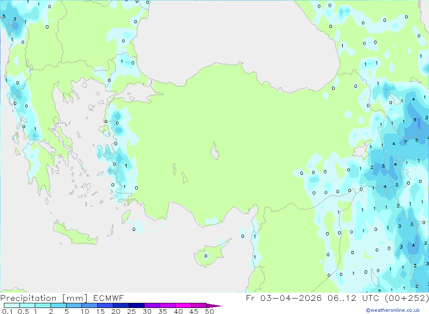This screenshot has width=429, height=314.
Task: Select the 20–25 mm dark blue swatch
Action: point(121,305)
